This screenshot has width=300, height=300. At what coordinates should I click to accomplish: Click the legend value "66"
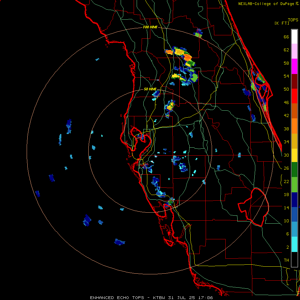286,37
